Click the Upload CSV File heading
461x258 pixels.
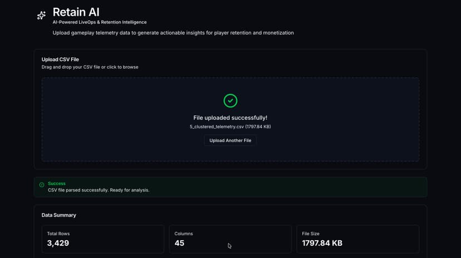coord(60,59)
